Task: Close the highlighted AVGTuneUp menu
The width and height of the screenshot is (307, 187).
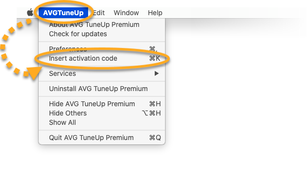Action: [x=63, y=13]
